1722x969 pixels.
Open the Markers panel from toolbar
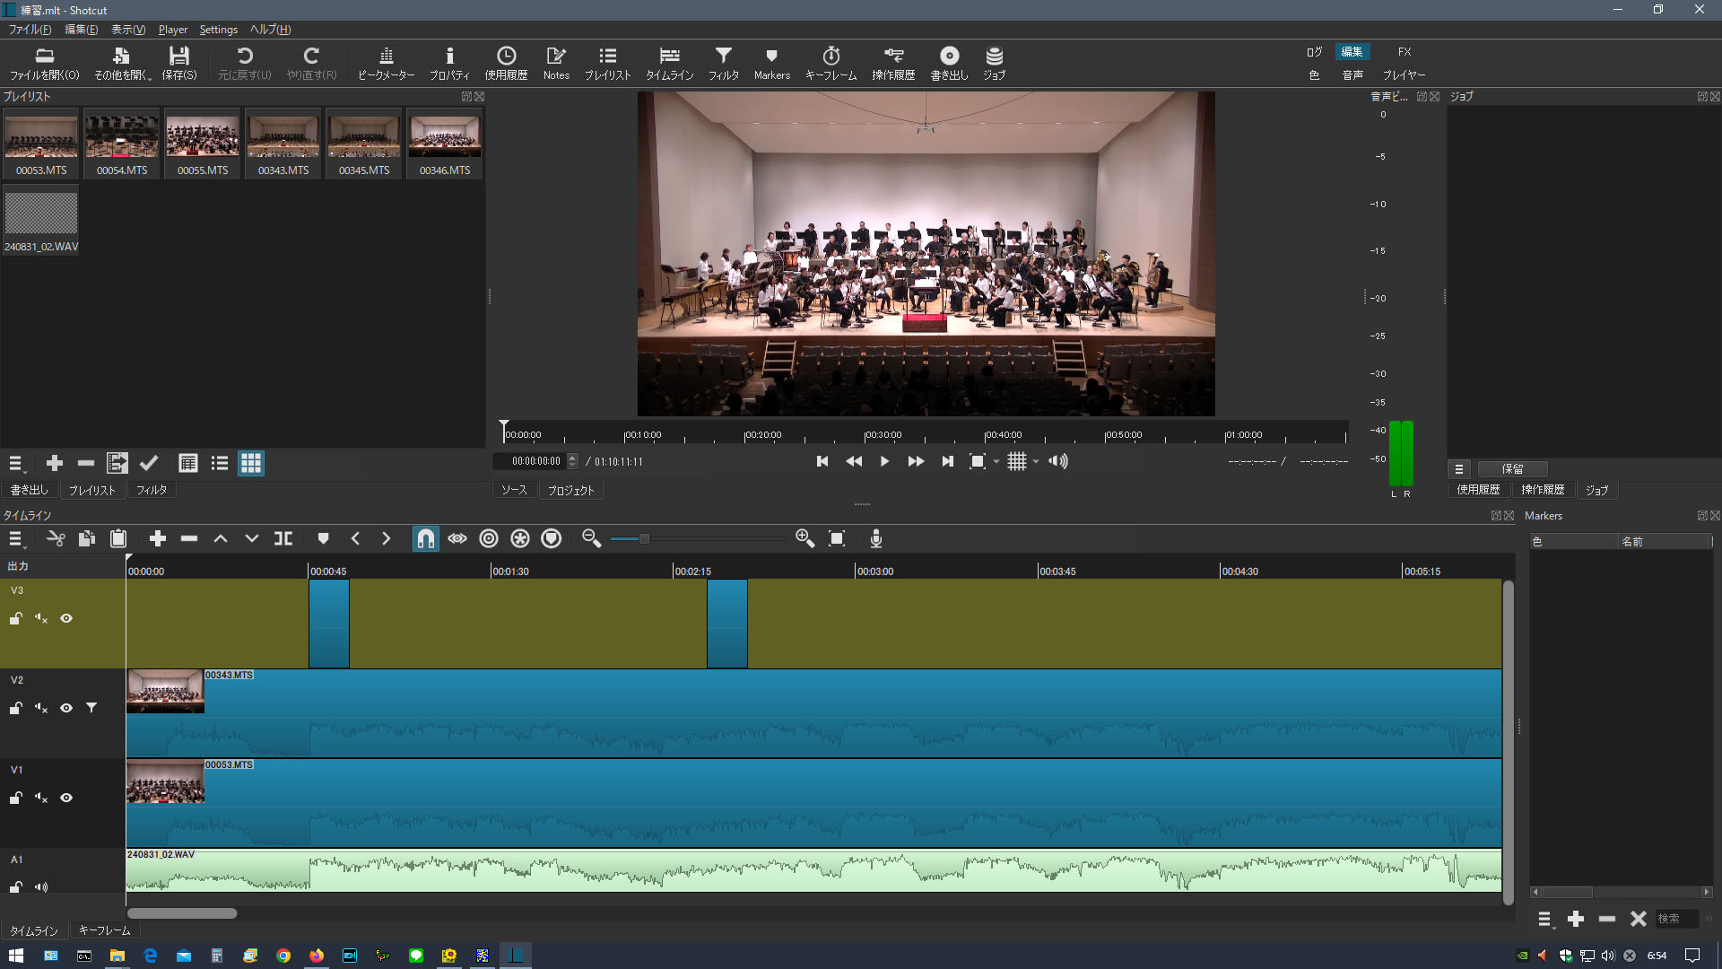click(x=771, y=63)
